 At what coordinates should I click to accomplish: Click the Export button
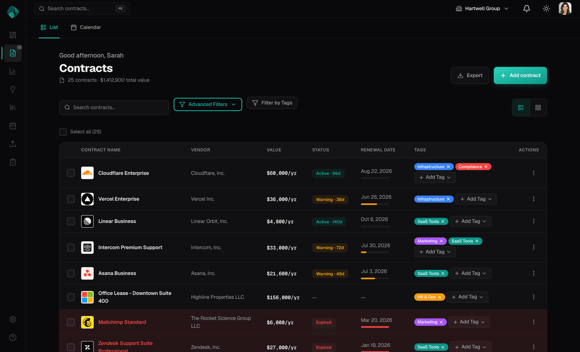pyautogui.click(x=470, y=75)
